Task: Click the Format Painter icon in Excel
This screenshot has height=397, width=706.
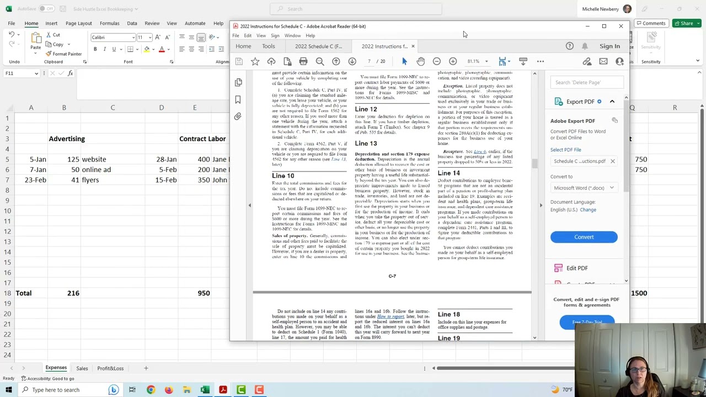Action: [49, 53]
